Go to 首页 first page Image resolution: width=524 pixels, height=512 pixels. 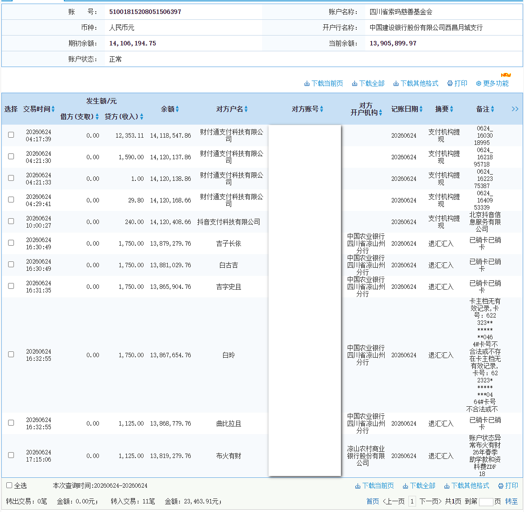(x=372, y=501)
